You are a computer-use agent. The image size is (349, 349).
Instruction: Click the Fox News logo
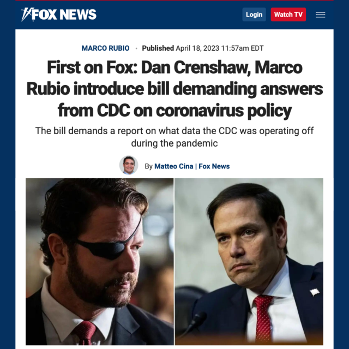coord(59,15)
